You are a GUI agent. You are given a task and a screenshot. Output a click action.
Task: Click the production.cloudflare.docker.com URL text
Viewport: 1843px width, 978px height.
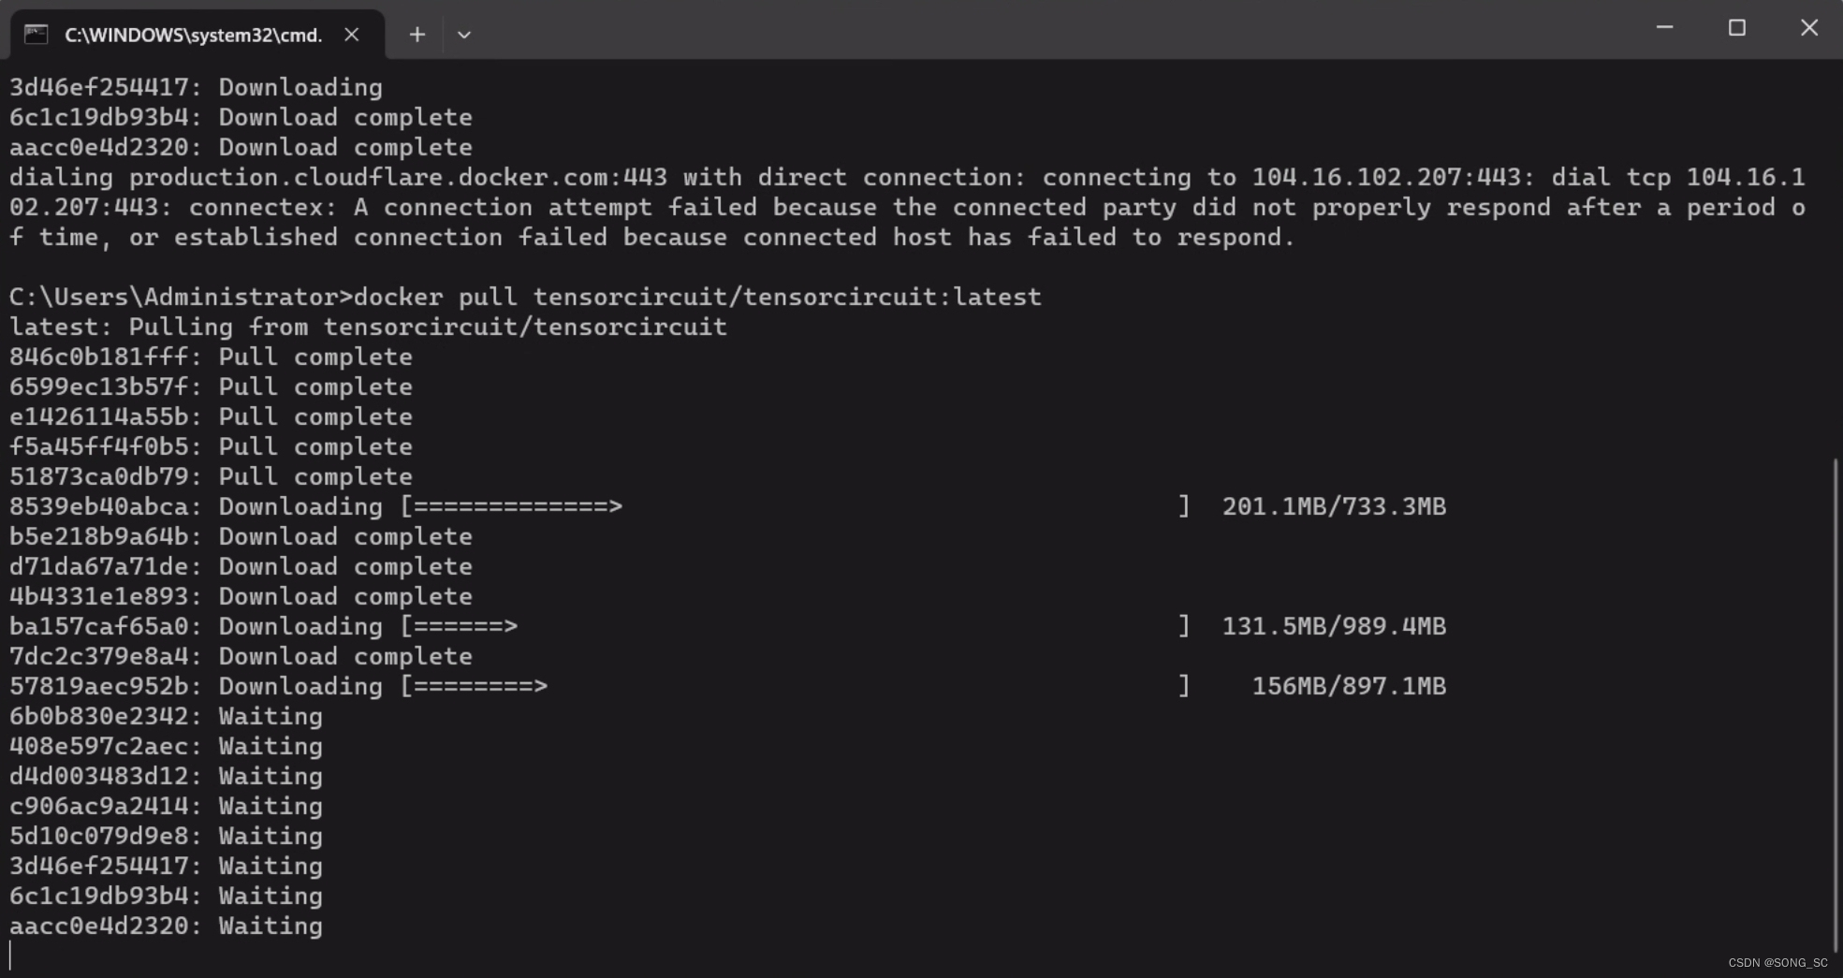(393, 177)
